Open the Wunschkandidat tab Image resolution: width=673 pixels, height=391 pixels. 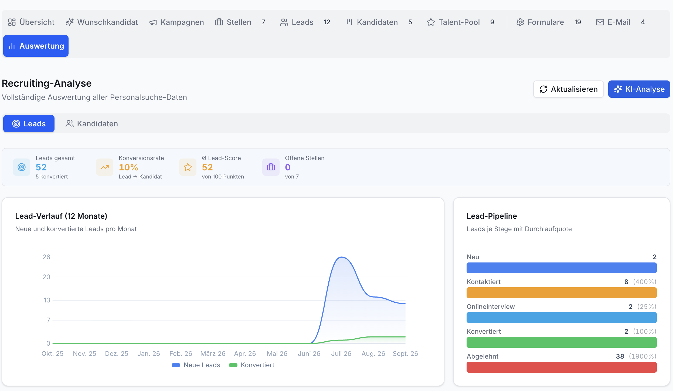click(x=102, y=22)
